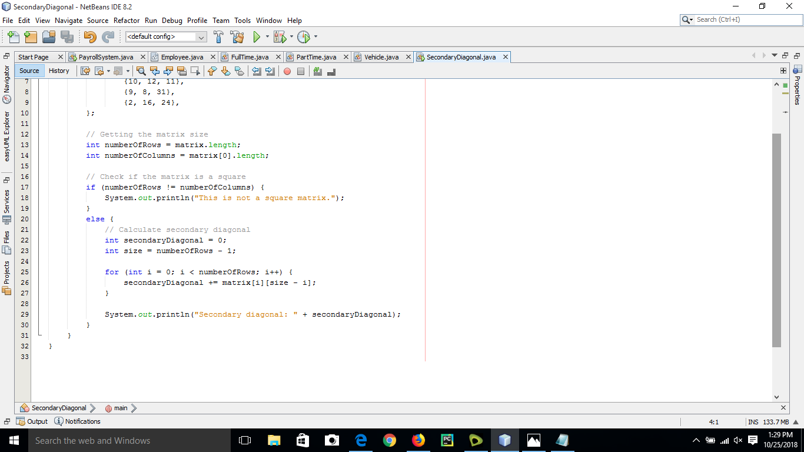Screen dimensions: 804x452
Task: Click the Previous Bookmark icon
Action: pyautogui.click(x=212, y=71)
